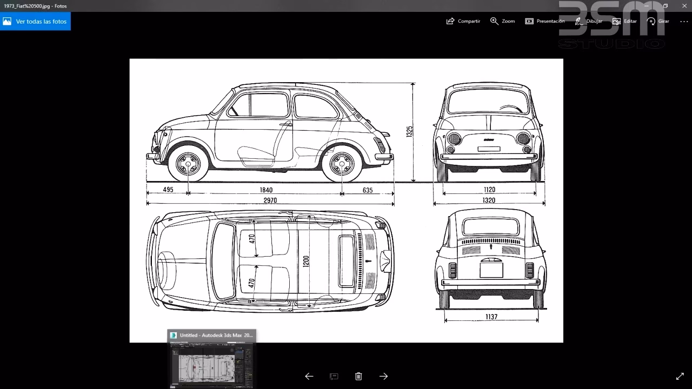Advance to the next photo with the right arrow
This screenshot has width=692, height=389.
383,376
